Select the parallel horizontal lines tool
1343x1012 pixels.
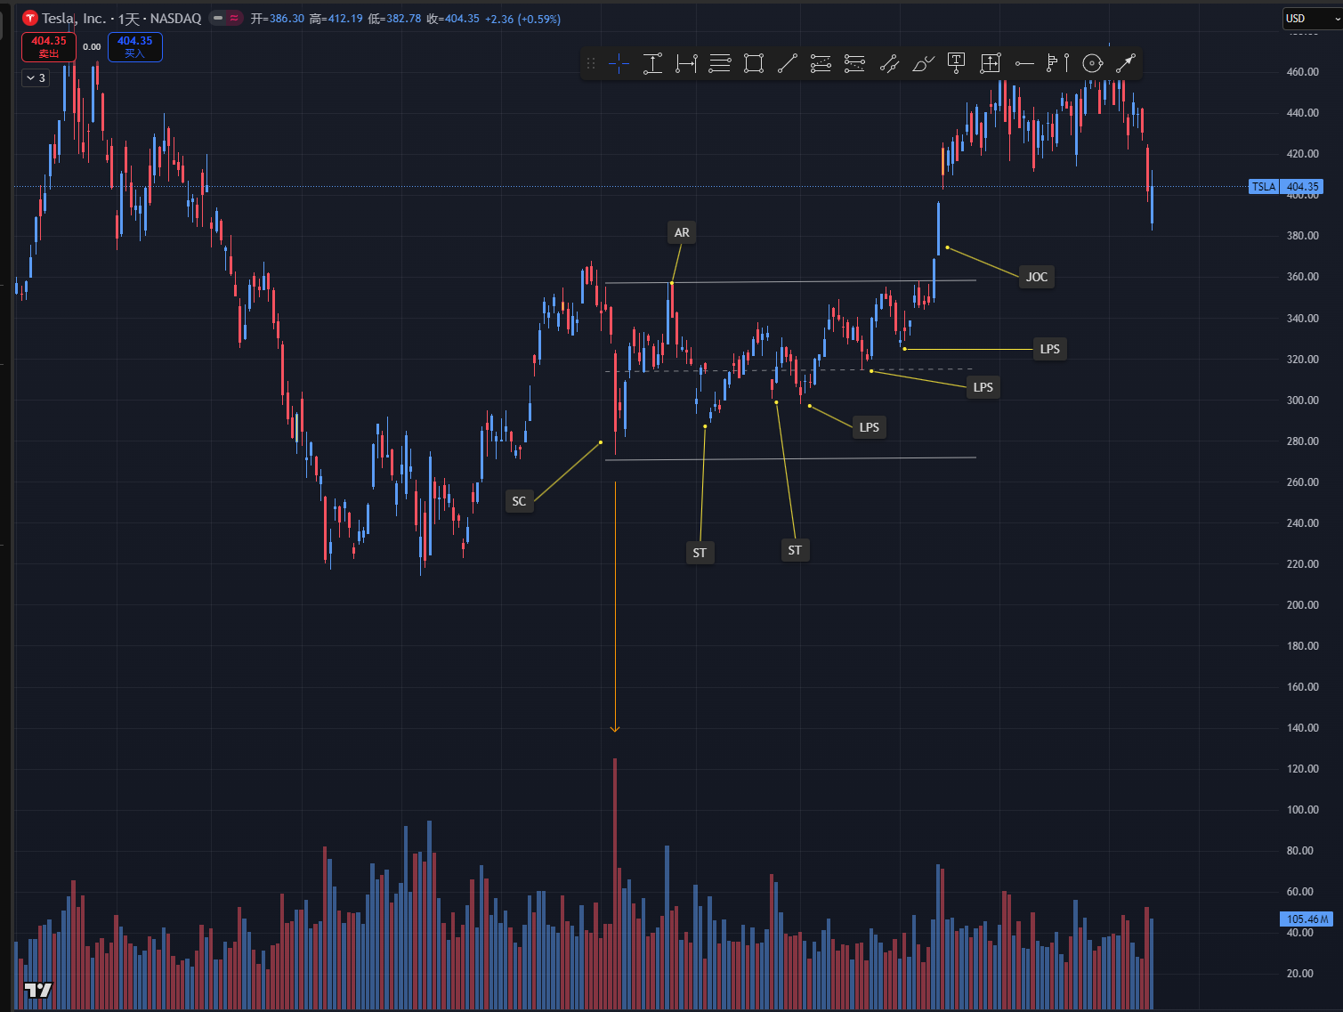(720, 63)
